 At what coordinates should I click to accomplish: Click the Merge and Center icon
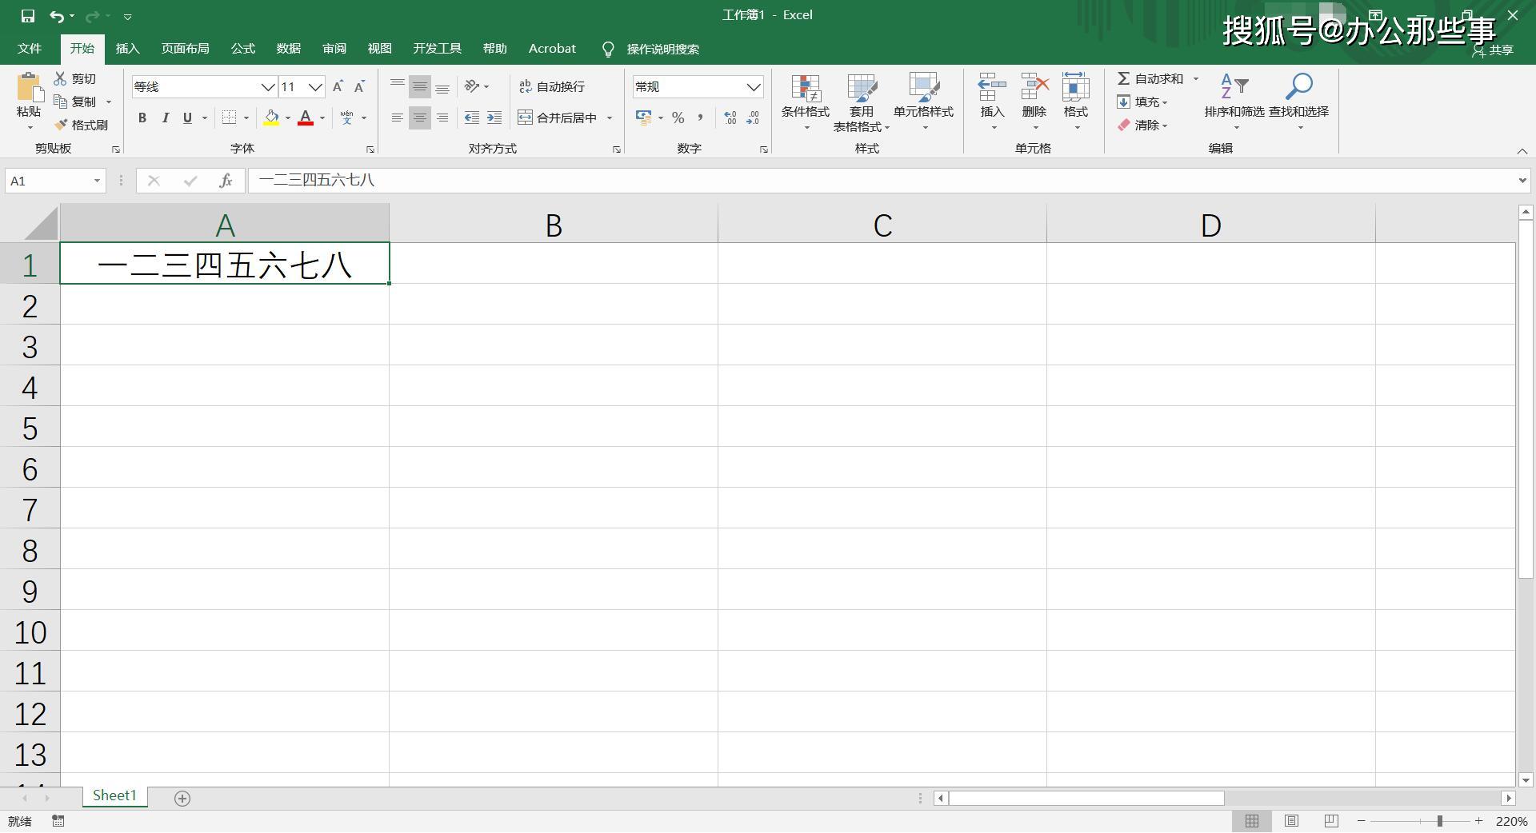(x=525, y=118)
